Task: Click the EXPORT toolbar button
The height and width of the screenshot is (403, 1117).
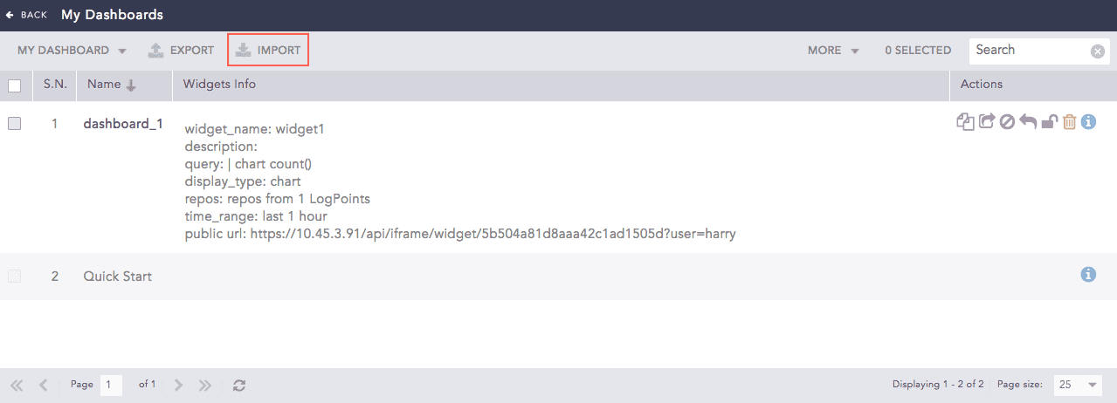Action: [x=181, y=51]
